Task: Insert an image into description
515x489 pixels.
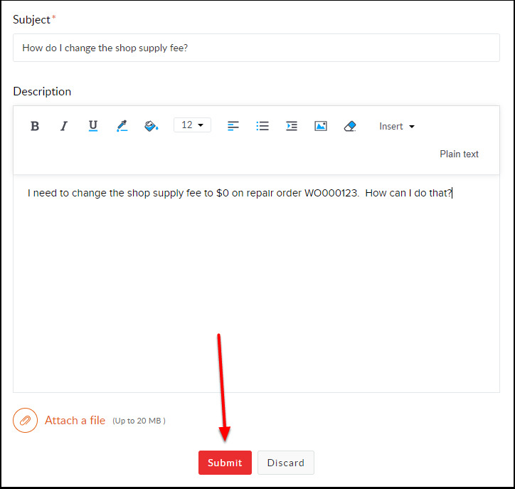Action: point(321,126)
